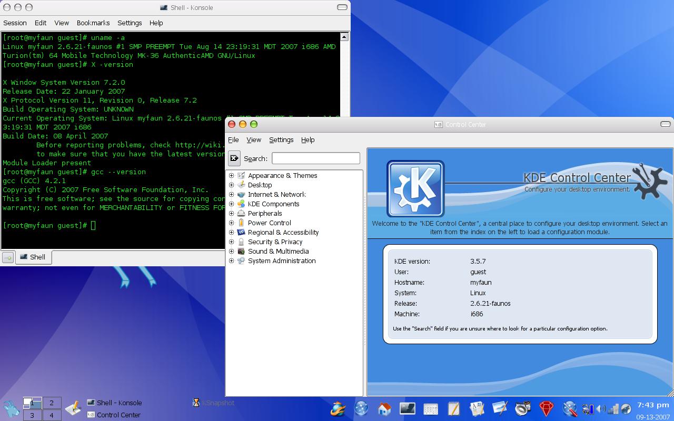
Task: Clear the Control Center search field
Action: 234,158
